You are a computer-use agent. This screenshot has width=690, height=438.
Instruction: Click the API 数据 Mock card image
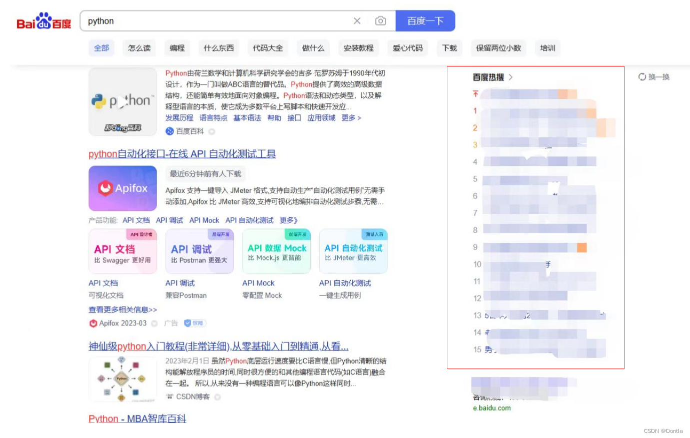[277, 251]
